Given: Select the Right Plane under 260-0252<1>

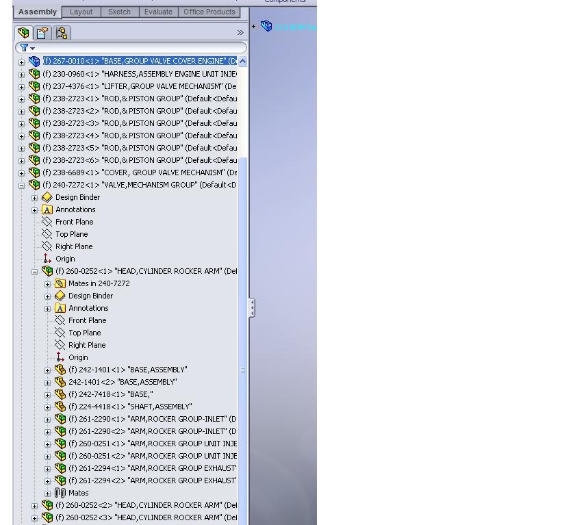Looking at the screenshot, I should pos(87,345).
